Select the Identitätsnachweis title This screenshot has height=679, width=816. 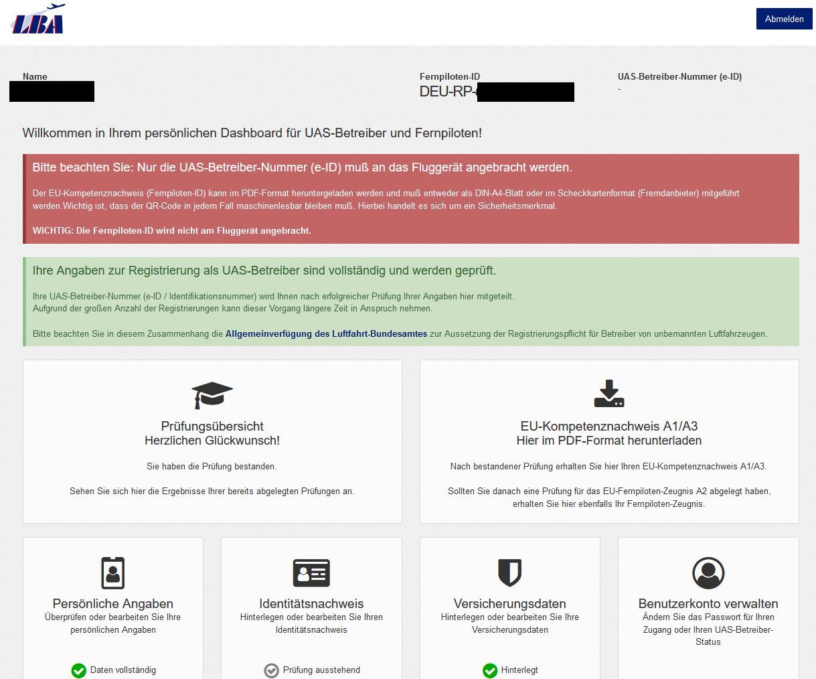point(311,603)
